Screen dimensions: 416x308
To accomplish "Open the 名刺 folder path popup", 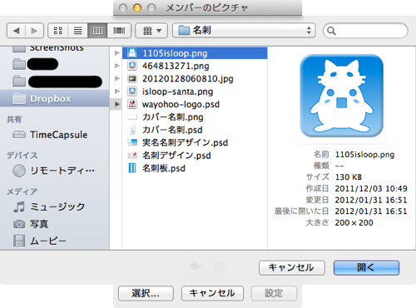I will (x=244, y=31).
